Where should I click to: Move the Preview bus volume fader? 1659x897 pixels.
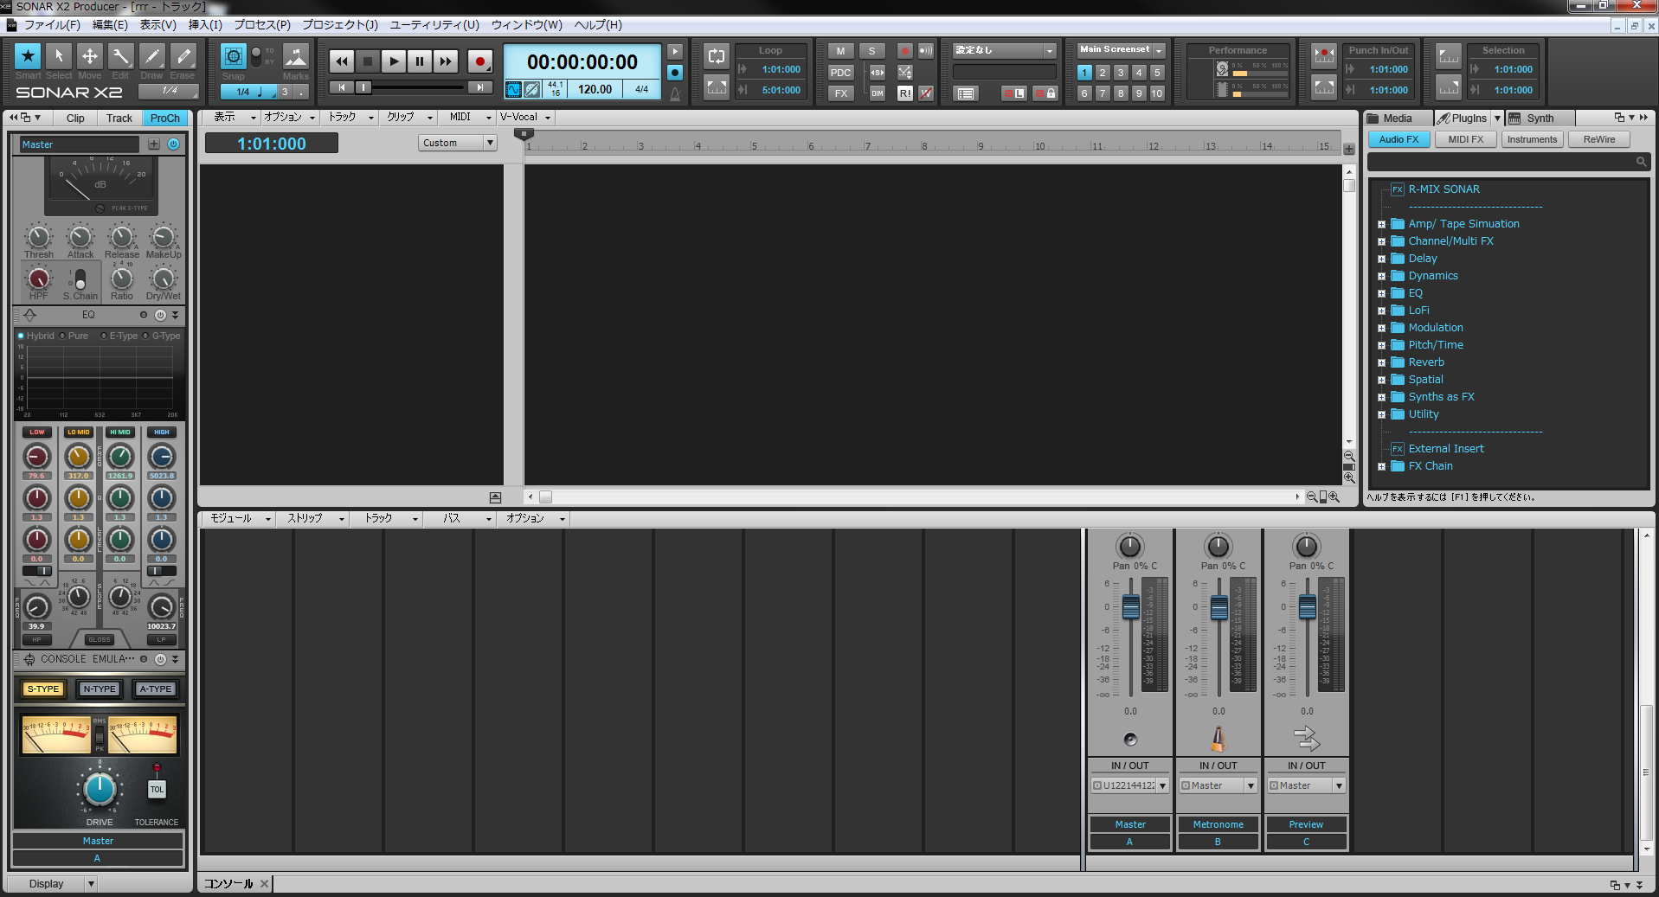click(1308, 607)
